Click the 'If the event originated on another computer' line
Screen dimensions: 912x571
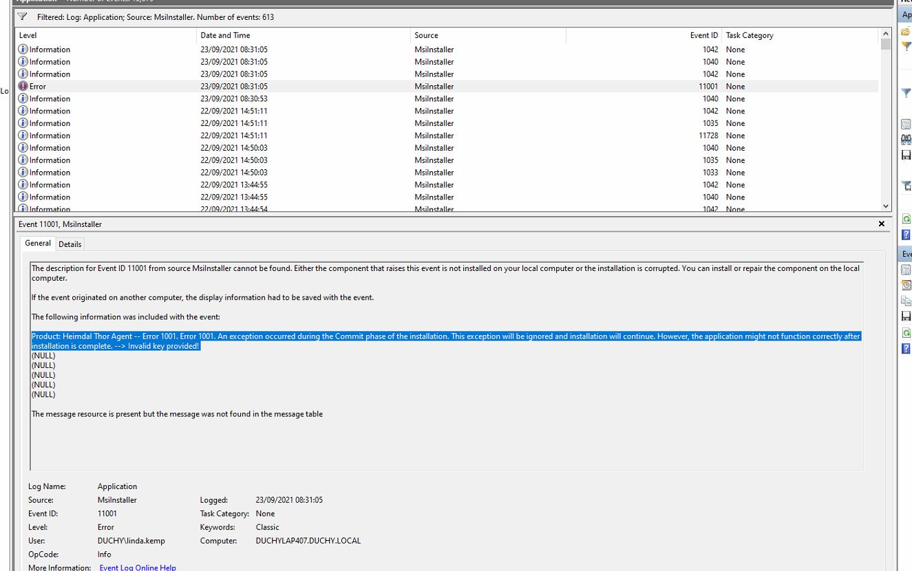[202, 298]
